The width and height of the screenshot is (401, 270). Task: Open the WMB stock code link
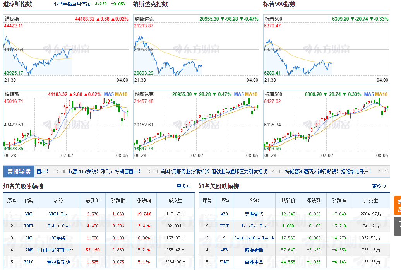(x=224, y=250)
